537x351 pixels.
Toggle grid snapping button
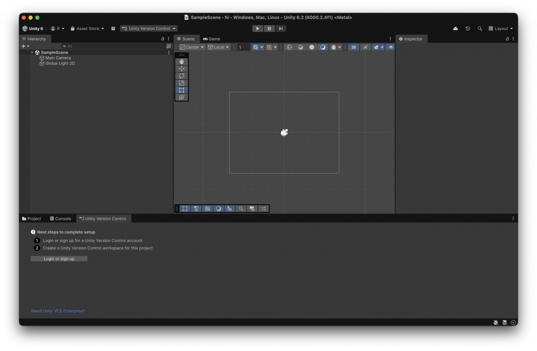tap(255, 47)
